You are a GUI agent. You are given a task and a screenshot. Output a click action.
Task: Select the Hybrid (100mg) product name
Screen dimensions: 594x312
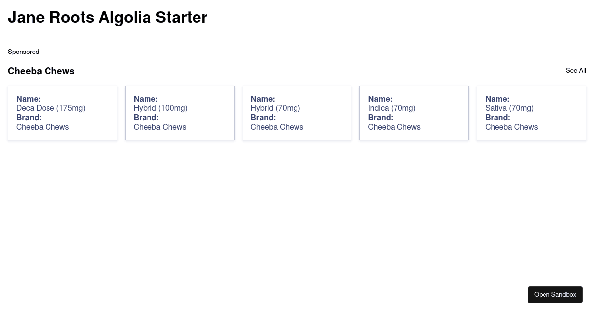(x=160, y=108)
